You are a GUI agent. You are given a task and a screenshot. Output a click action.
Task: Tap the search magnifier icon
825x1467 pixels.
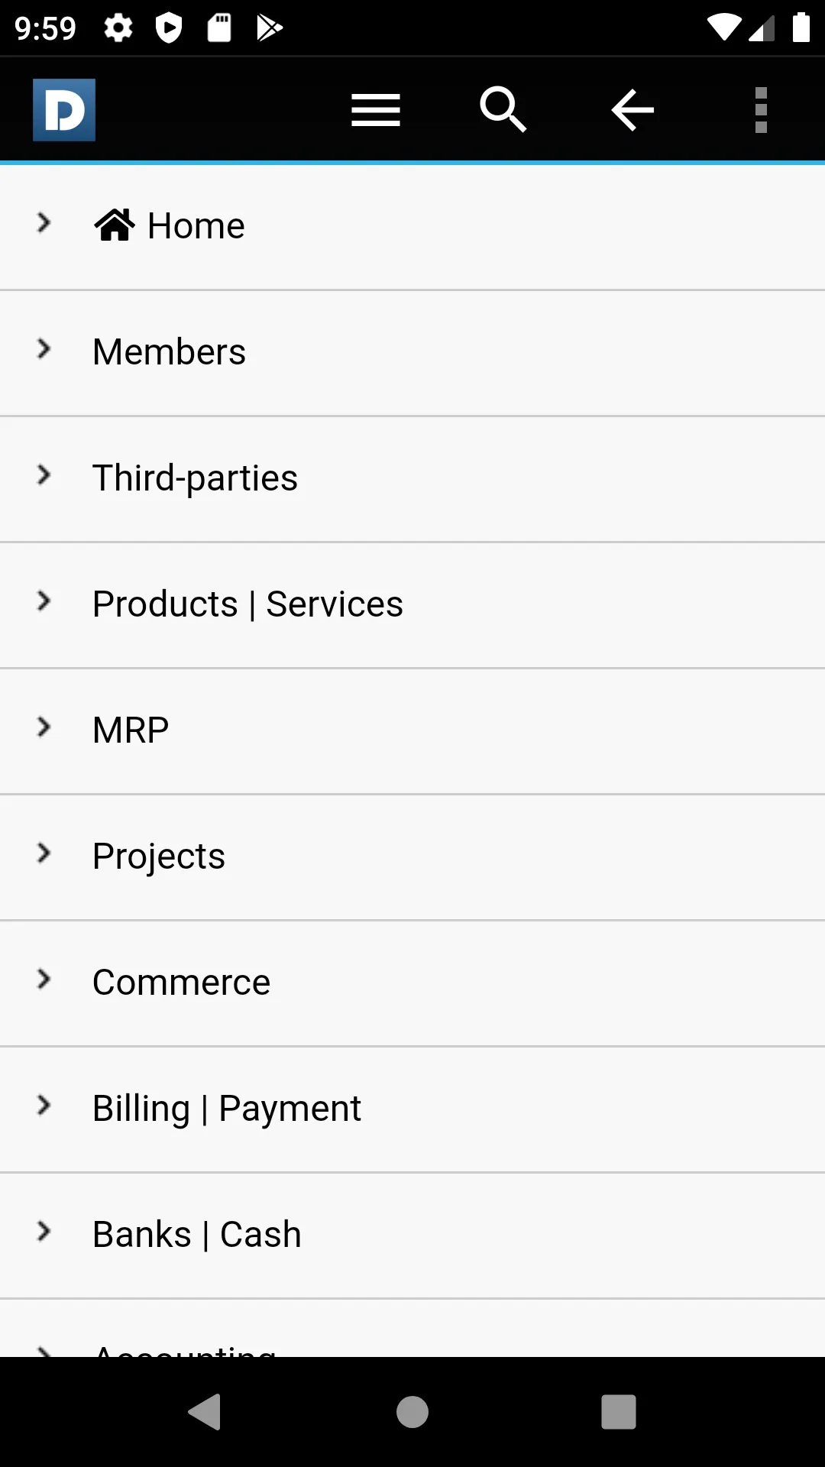[503, 110]
